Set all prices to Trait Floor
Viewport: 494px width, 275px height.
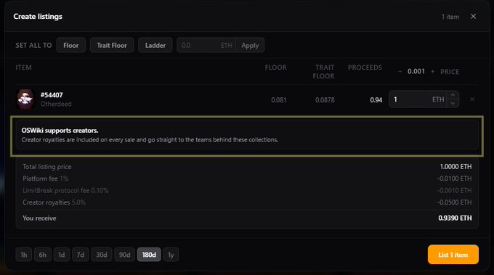point(112,45)
